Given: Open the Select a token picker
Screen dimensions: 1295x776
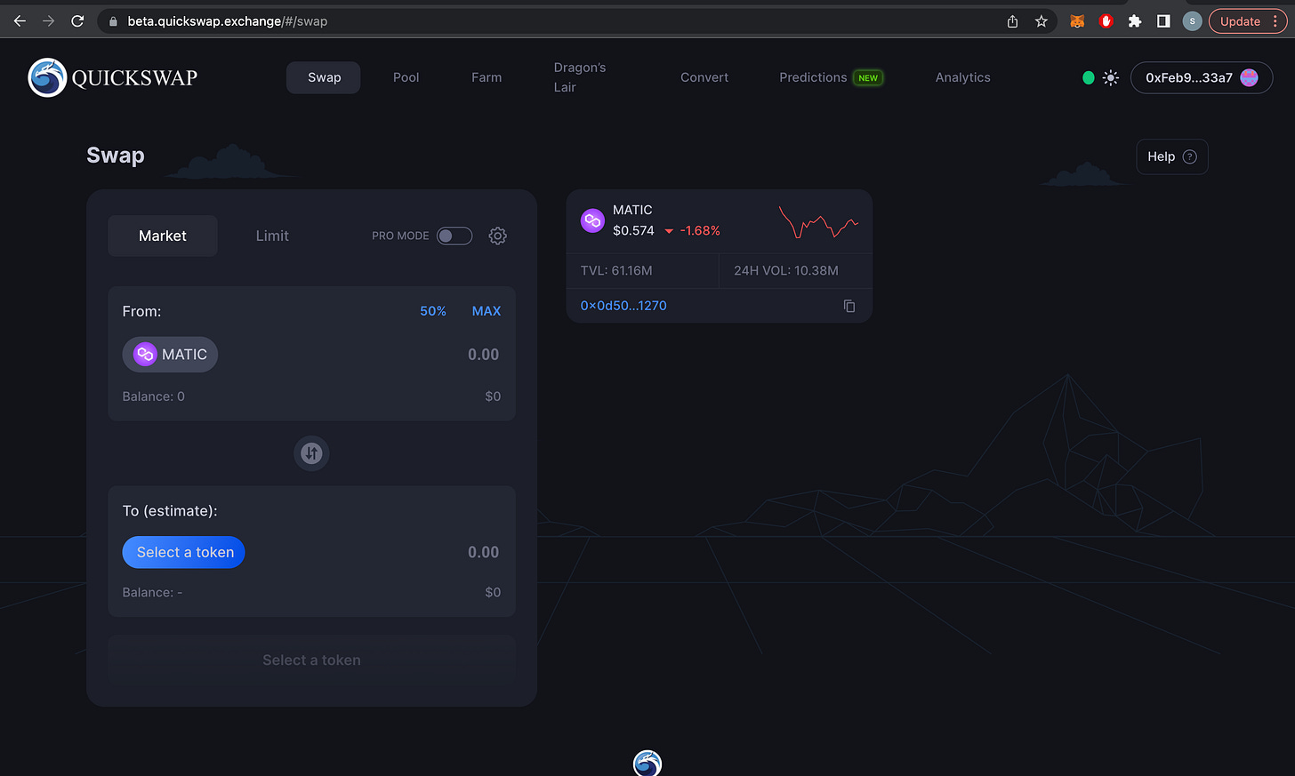Looking at the screenshot, I should (183, 552).
